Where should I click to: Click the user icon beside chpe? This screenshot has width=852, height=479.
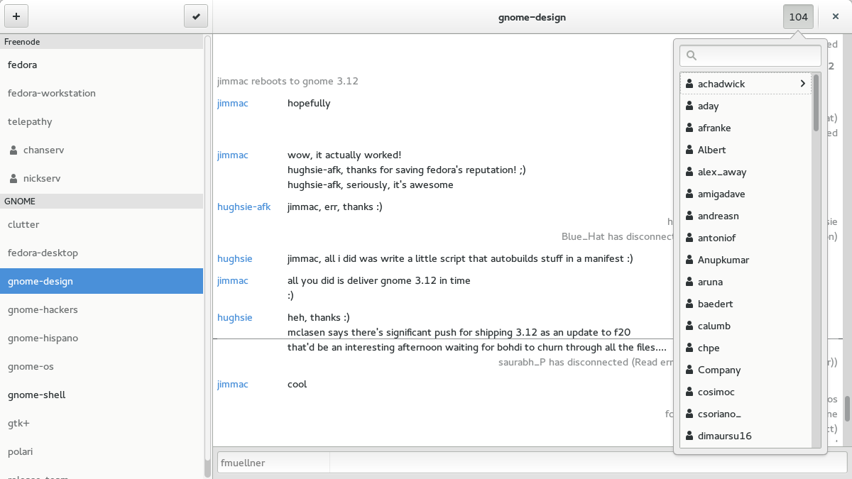click(x=689, y=348)
